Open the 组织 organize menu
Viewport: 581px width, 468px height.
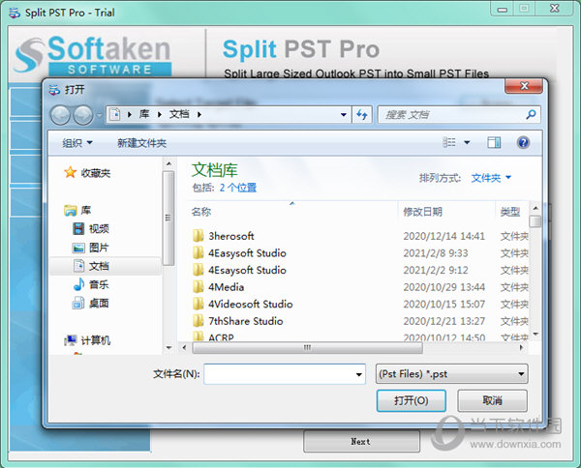coord(77,143)
